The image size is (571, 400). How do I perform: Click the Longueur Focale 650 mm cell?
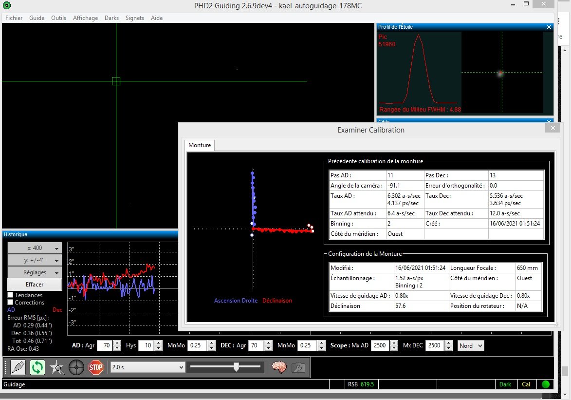point(528,268)
